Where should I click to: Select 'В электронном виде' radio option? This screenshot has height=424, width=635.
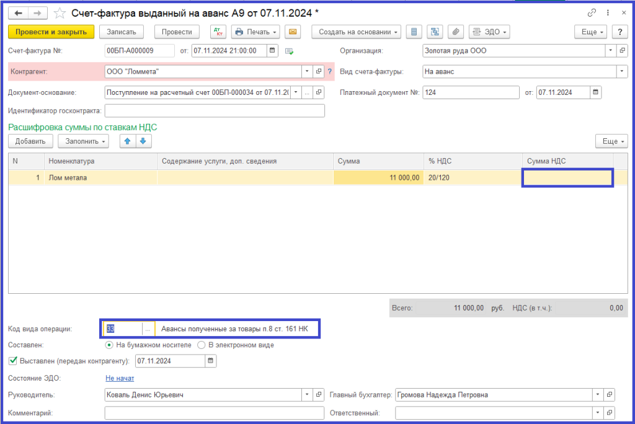201,345
